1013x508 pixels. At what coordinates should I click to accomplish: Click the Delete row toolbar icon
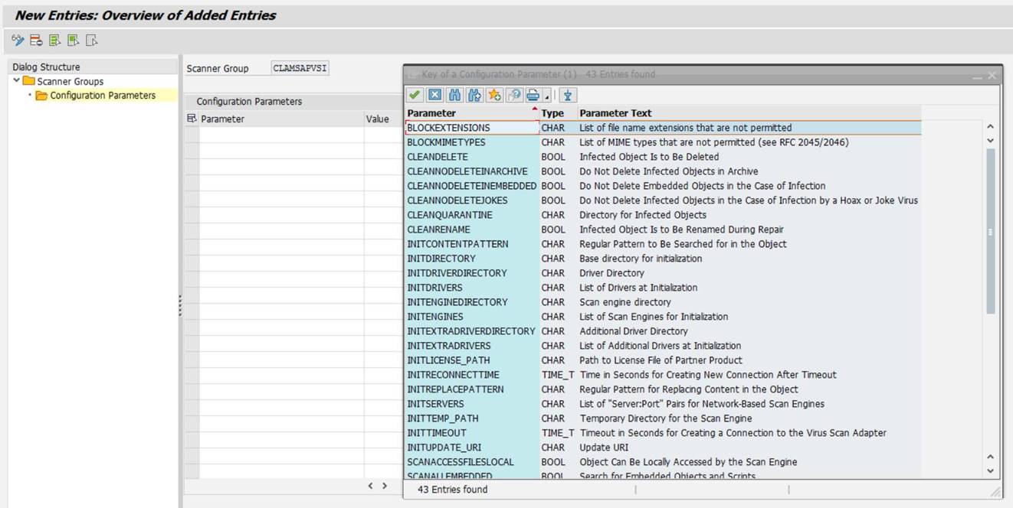click(x=36, y=41)
